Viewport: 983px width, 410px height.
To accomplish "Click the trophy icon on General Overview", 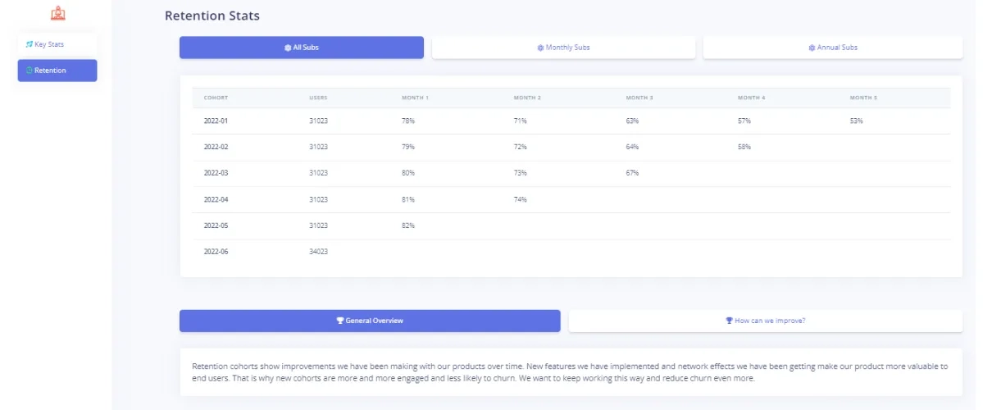I will (340, 321).
